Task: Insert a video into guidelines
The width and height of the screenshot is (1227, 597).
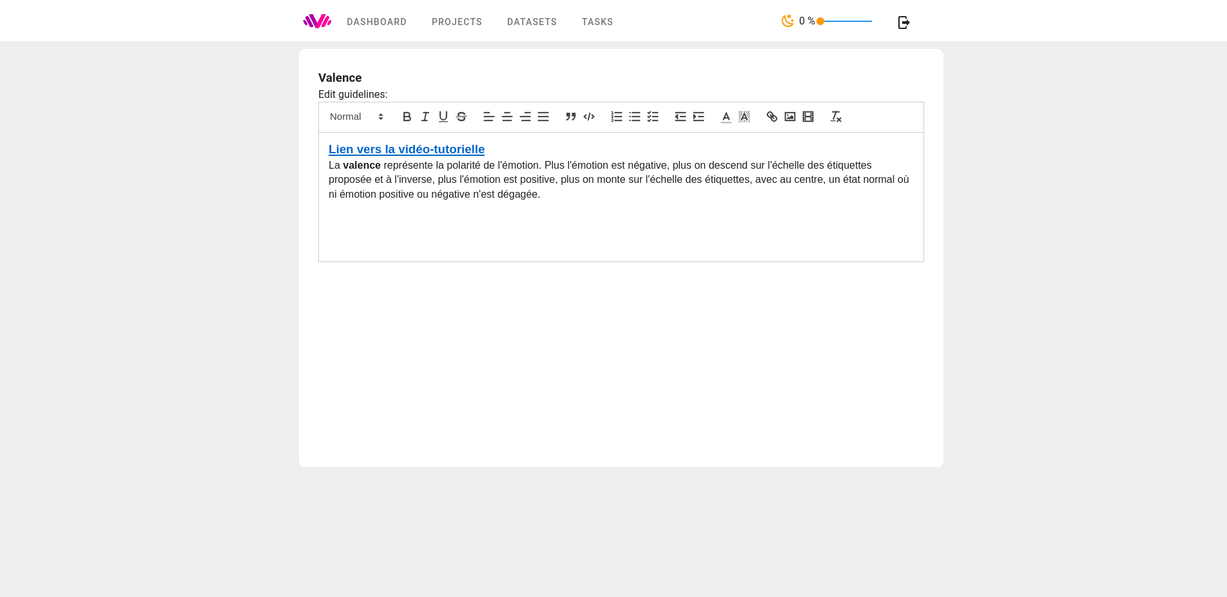Action: (x=807, y=117)
